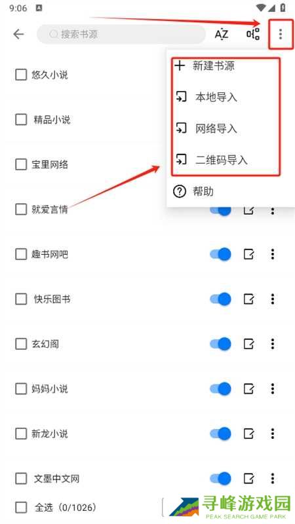The width and height of the screenshot is (295, 524).
Task: Open the top-right overflow menu icon
Action: pyautogui.click(x=281, y=34)
